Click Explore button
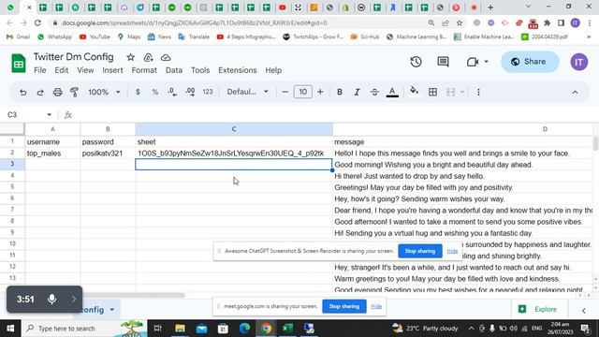 pyautogui.click(x=539, y=309)
